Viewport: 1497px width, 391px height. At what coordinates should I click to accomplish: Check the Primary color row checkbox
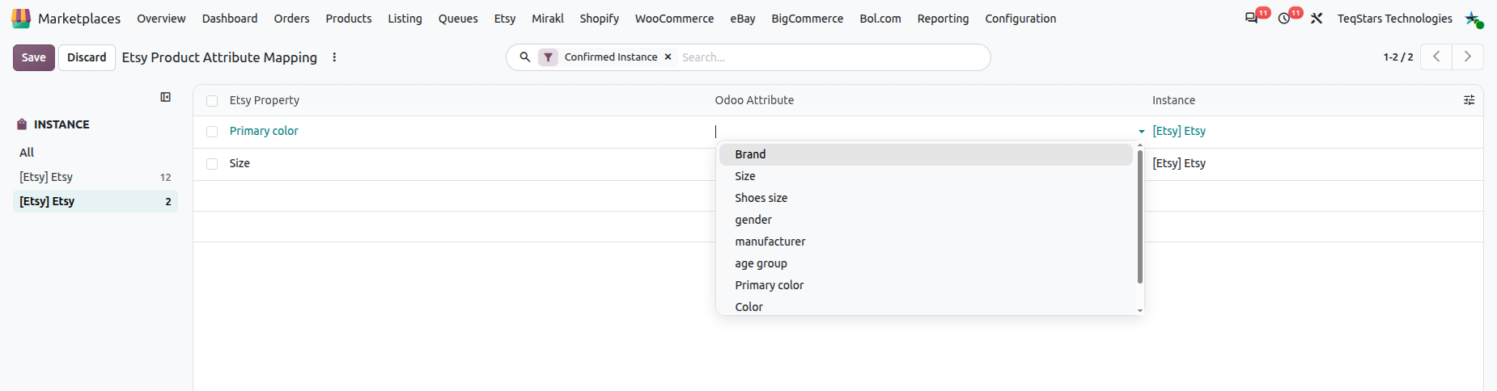click(212, 132)
